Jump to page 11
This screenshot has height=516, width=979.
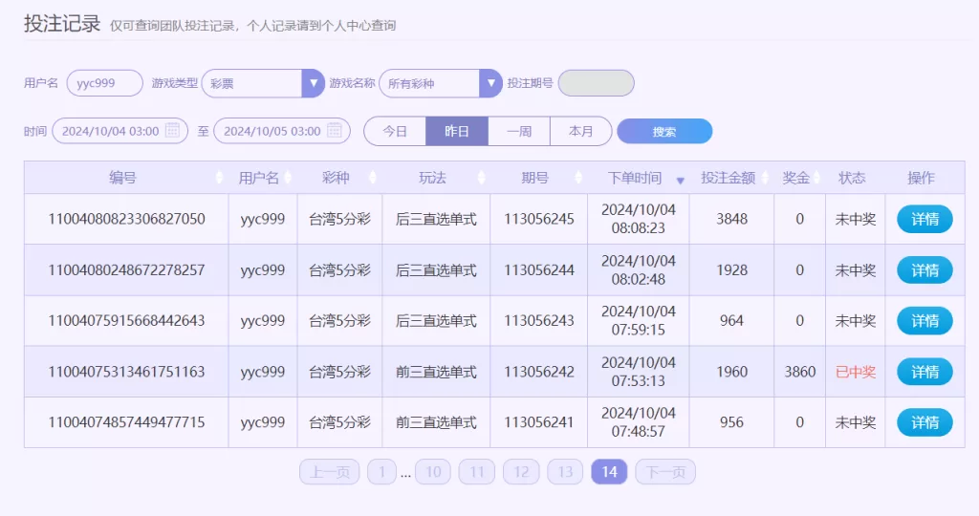coord(477,472)
